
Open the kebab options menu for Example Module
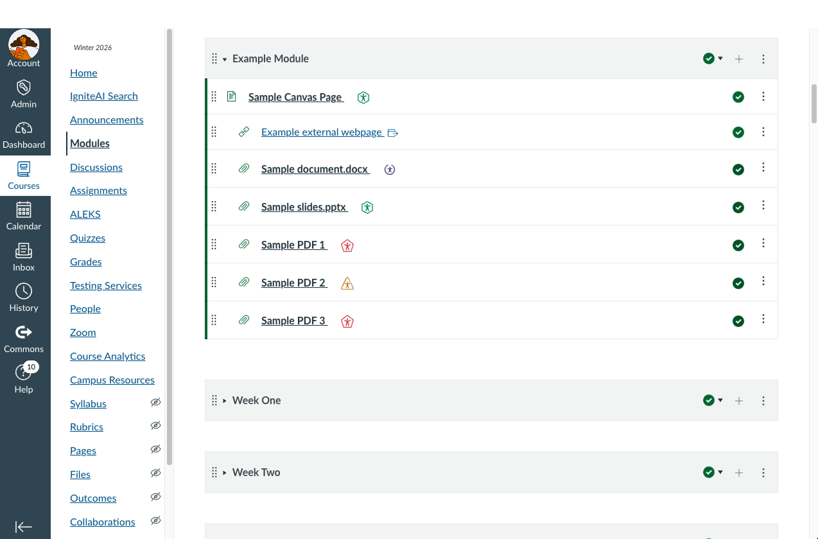point(763,58)
